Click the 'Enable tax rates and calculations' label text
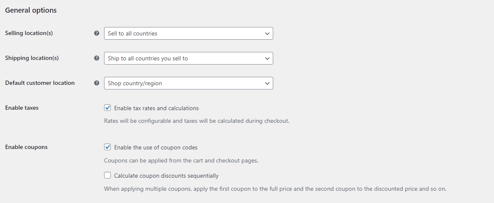The image size is (494, 203). click(156, 108)
